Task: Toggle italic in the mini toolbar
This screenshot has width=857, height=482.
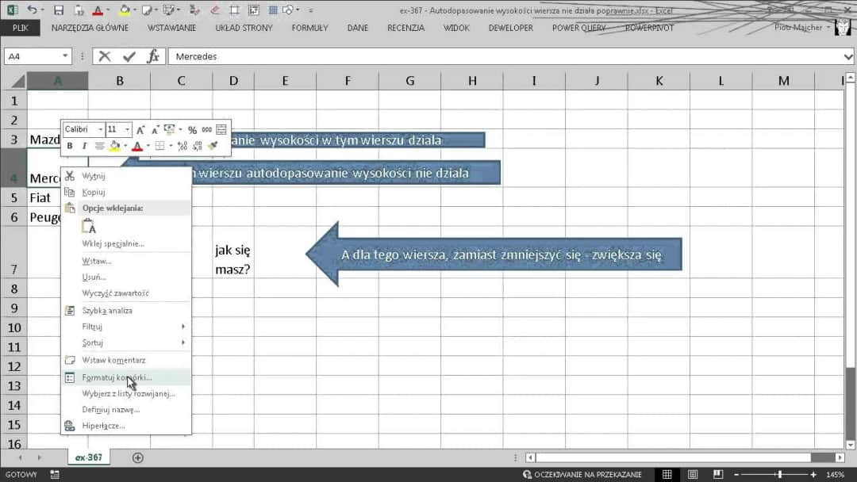Action: pos(84,146)
